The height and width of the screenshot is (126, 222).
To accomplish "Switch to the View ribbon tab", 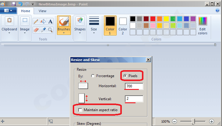I will point(42,11).
